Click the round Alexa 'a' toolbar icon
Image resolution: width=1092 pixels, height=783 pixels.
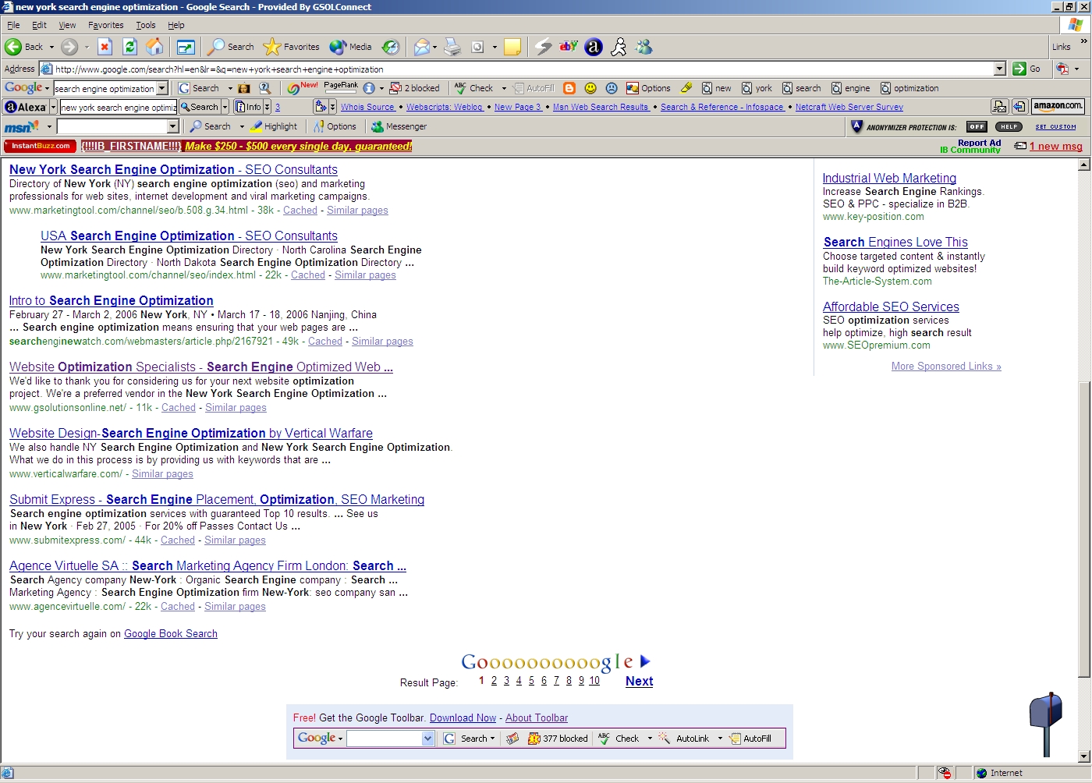click(x=594, y=47)
